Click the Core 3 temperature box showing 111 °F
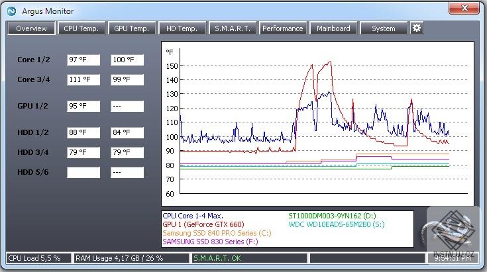The width and height of the screenshot is (487, 272). pyautogui.click(x=83, y=79)
